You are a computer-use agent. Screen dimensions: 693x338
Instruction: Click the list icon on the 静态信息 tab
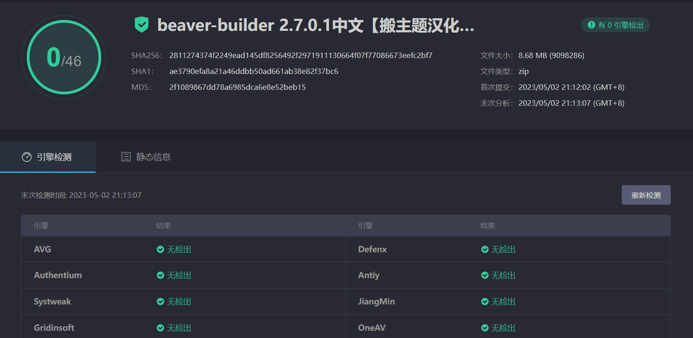click(x=126, y=157)
